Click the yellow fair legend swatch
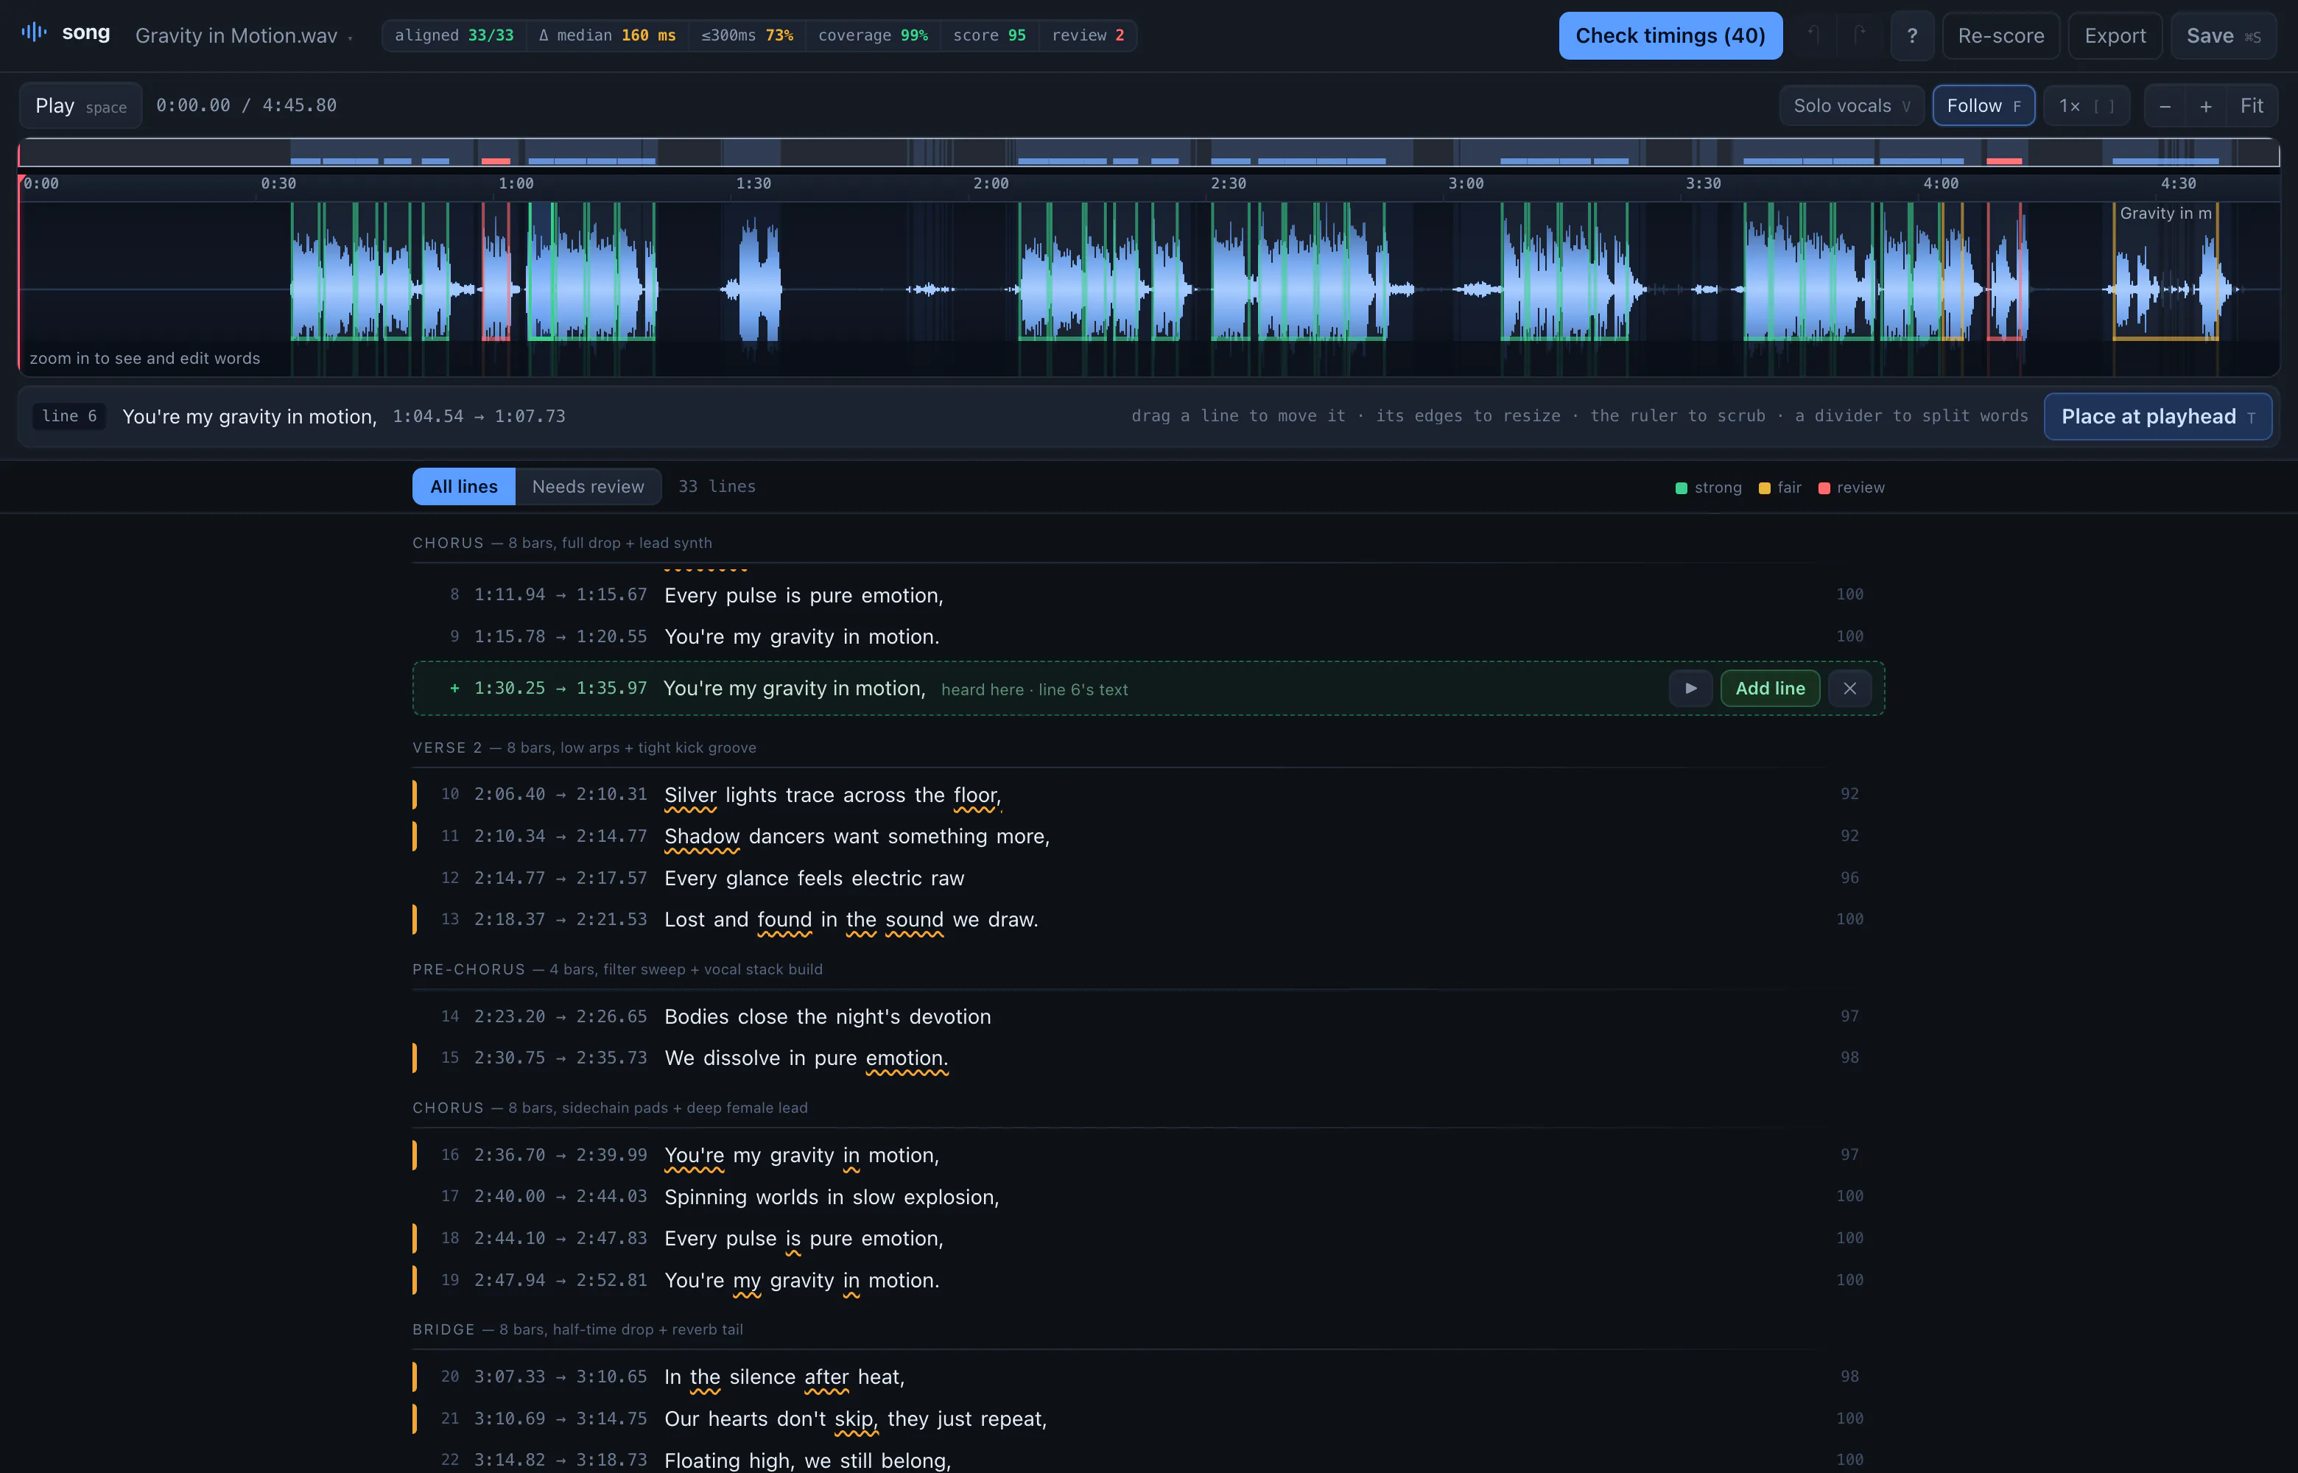Viewport: 2298px width, 1473px height. [1763, 488]
